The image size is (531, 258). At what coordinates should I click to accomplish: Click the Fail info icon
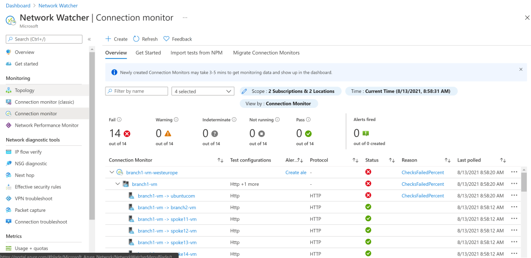120,120
